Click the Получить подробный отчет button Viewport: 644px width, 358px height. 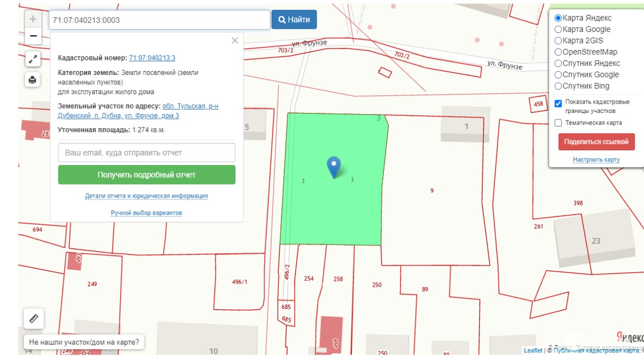[147, 175]
